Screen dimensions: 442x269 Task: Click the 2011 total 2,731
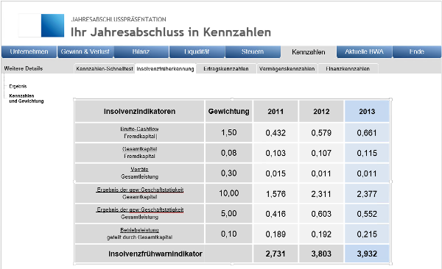click(276, 254)
